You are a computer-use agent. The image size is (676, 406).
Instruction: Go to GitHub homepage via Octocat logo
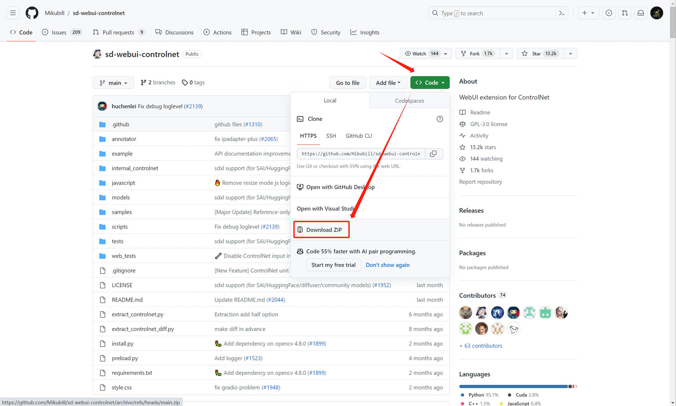tap(32, 13)
